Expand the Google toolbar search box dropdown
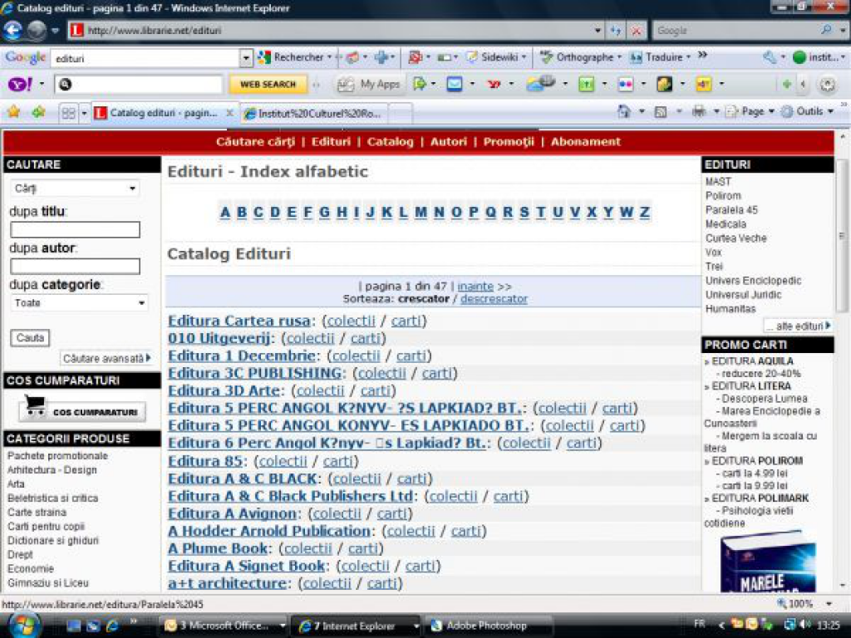851x638 pixels. click(246, 57)
